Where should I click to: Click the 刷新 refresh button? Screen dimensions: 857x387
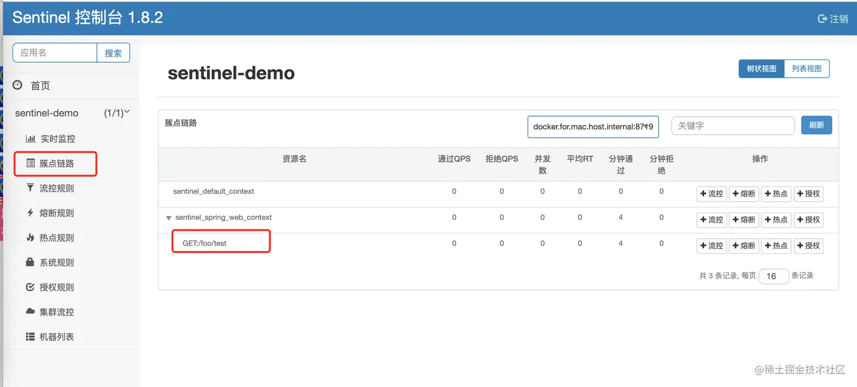click(x=816, y=125)
